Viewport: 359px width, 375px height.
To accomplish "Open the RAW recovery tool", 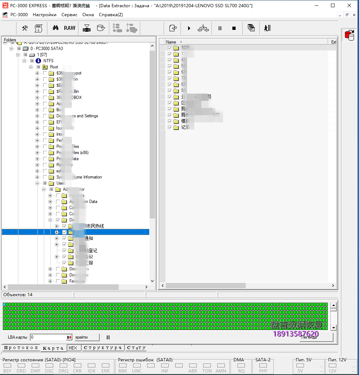I will [70, 28].
